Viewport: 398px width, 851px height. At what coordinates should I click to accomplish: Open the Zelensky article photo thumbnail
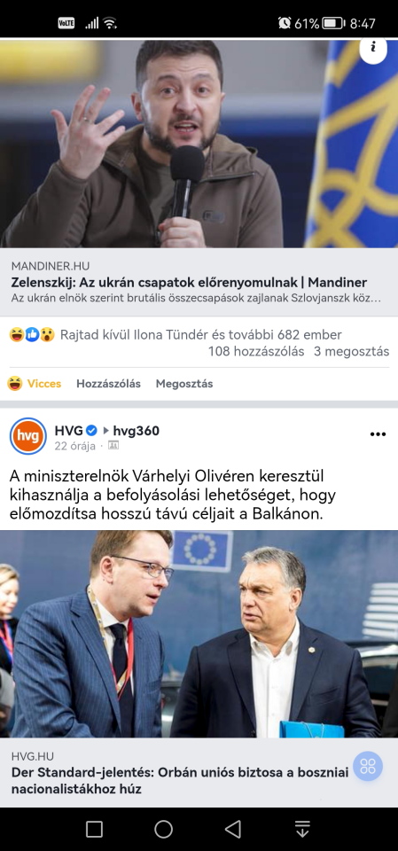click(x=199, y=144)
